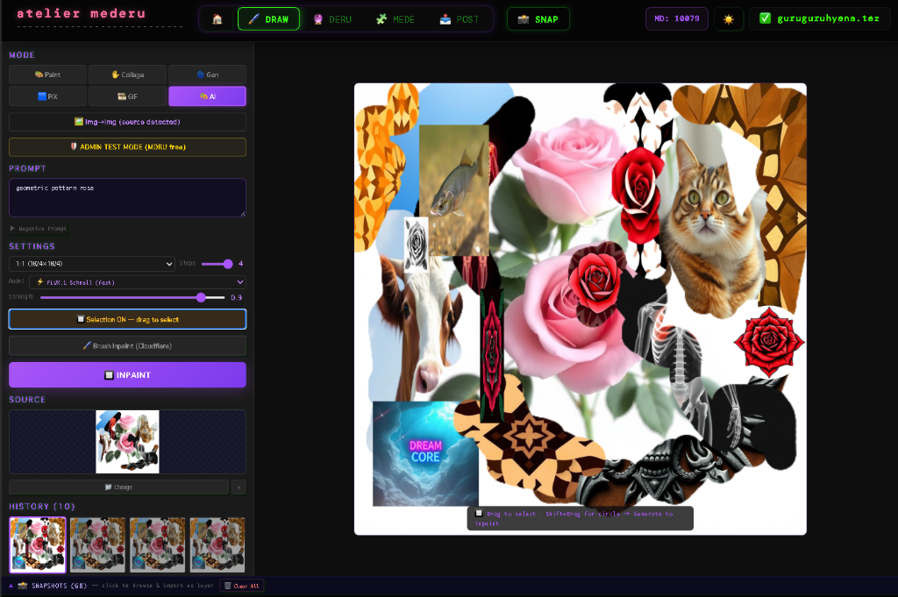Click the Change source button
898x597 pixels.
point(118,487)
